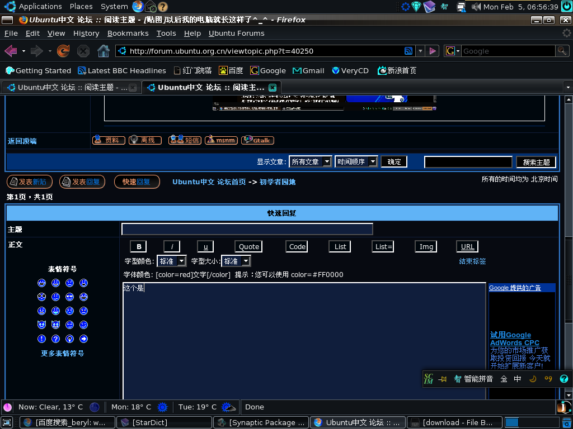Toggle the SCIM punctuation mode button
The height and width of the screenshot is (429, 573).
(548, 379)
